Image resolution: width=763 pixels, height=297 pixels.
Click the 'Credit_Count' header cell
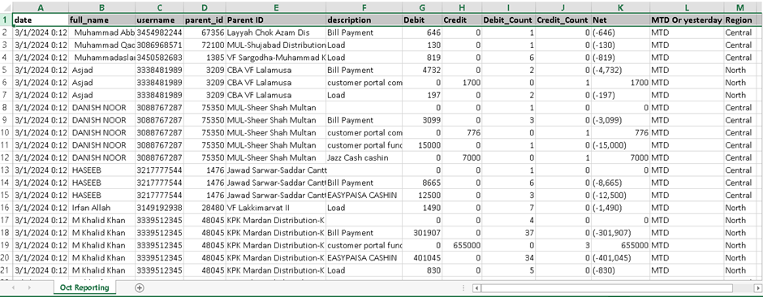[563, 20]
